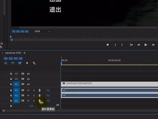Step back one frame

click(139, 45)
